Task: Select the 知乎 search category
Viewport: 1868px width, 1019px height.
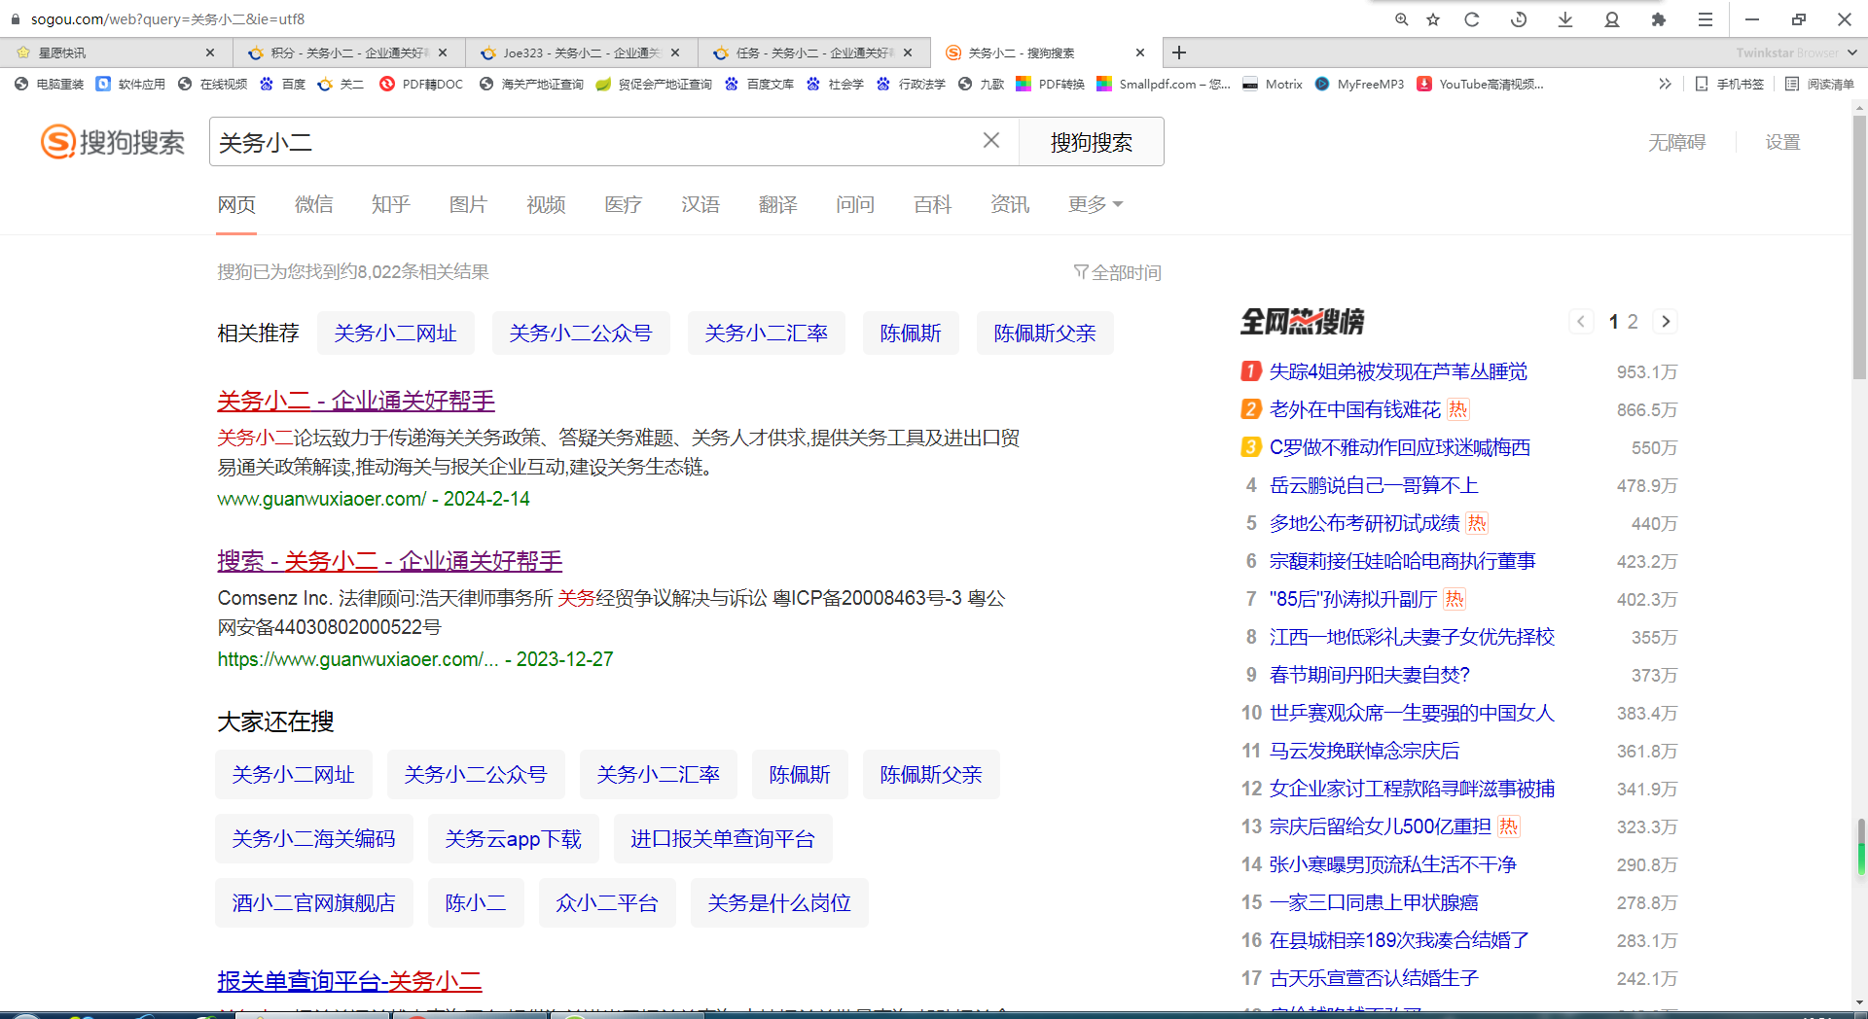Action: coord(390,204)
